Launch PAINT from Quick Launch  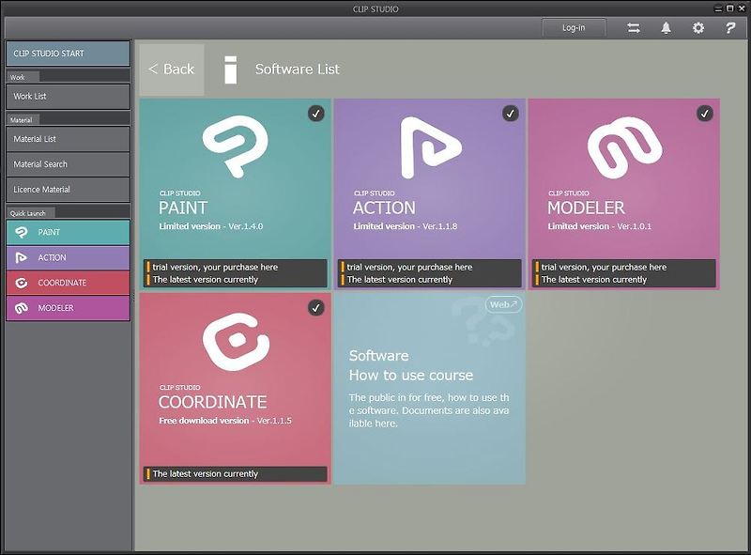click(x=68, y=232)
